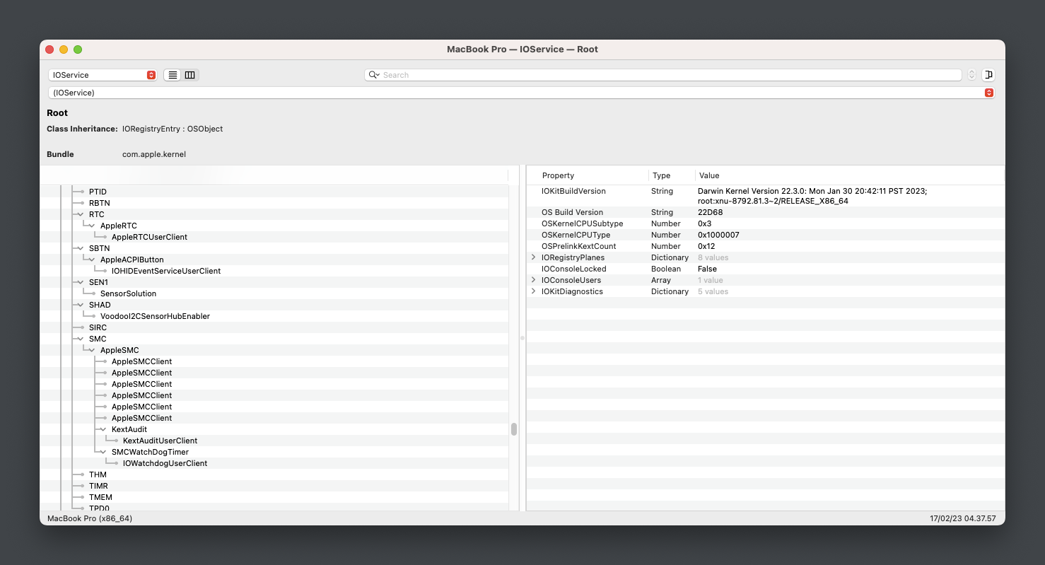Select the IOKitBuildVersion property row
This screenshot has height=565, width=1045.
(x=765, y=196)
